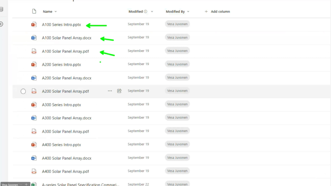Open the Modified column dropdown chevron
This screenshot has height=186, width=331.
click(x=152, y=12)
